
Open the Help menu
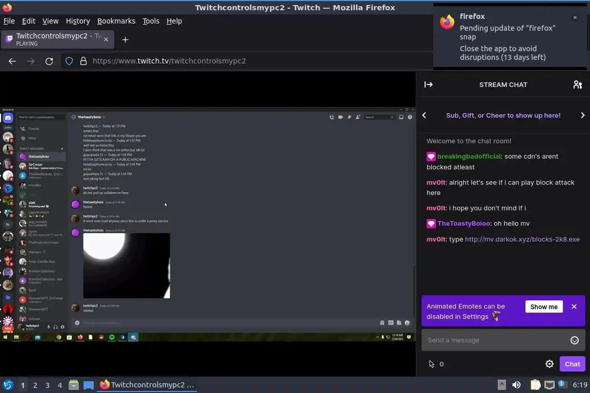pyautogui.click(x=174, y=21)
